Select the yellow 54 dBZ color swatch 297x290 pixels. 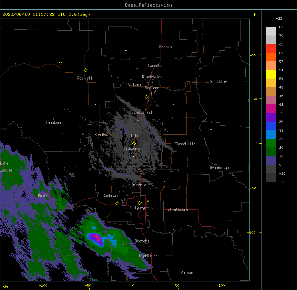click(271, 74)
